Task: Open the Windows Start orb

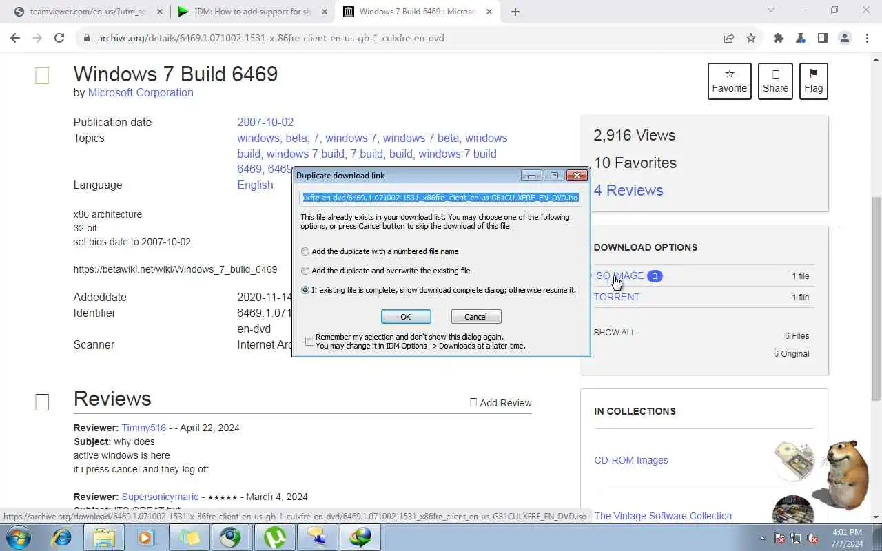Action: (19, 537)
